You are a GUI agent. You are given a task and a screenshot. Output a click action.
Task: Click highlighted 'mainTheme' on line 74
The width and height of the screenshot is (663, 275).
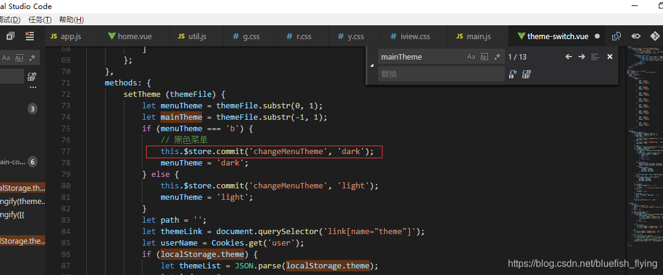click(x=182, y=117)
